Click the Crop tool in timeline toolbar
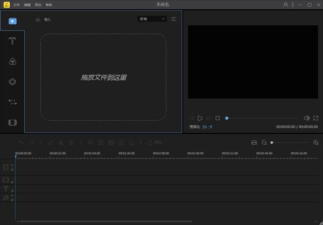This screenshot has height=225, width=323. pos(90,142)
